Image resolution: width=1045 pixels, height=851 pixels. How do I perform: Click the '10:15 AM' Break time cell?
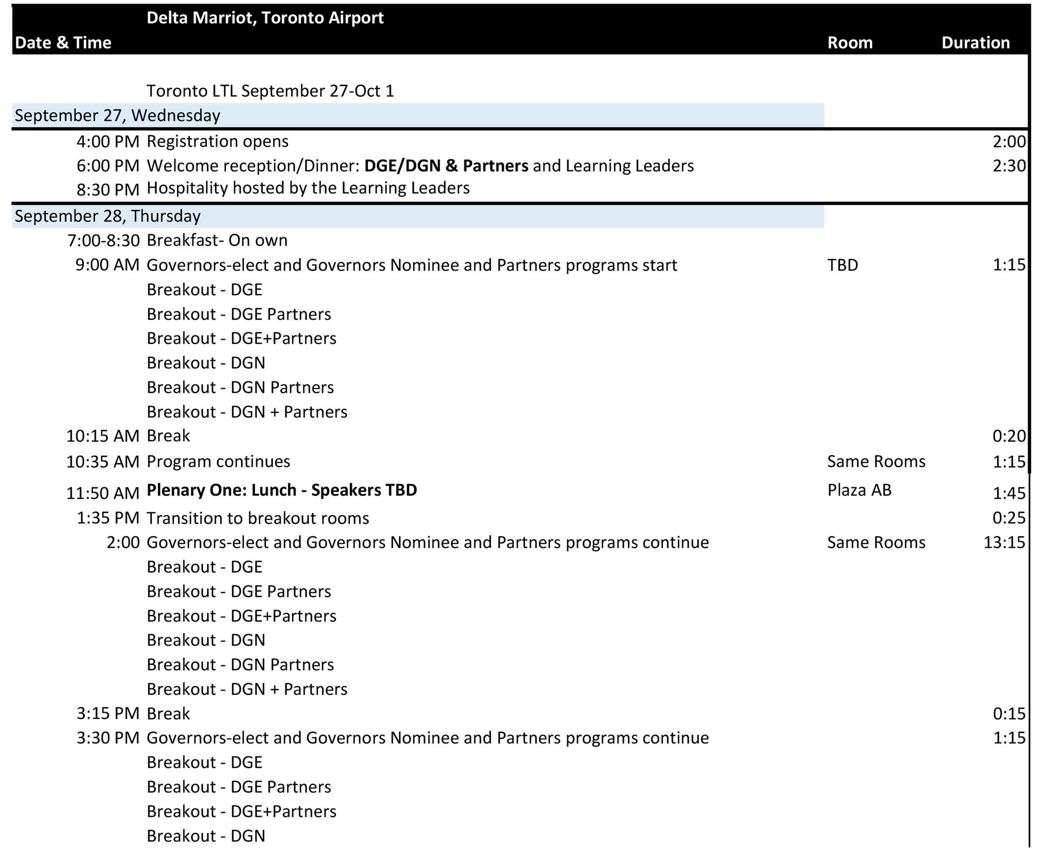[x=102, y=436]
